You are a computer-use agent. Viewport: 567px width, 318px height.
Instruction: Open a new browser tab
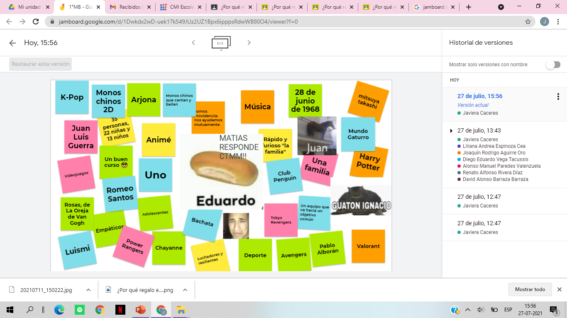(469, 7)
